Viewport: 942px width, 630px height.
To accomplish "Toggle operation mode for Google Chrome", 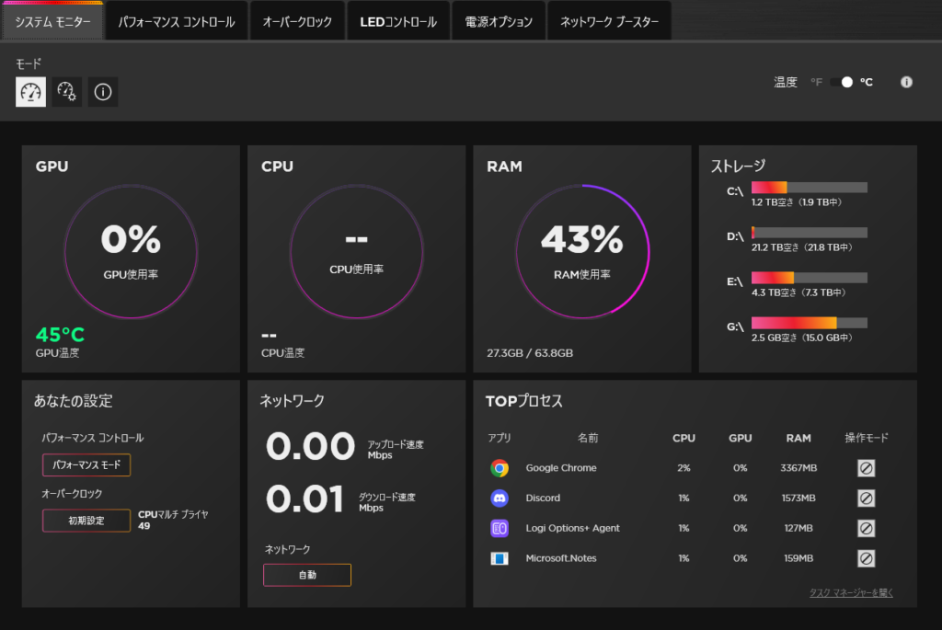I will pyautogui.click(x=866, y=468).
